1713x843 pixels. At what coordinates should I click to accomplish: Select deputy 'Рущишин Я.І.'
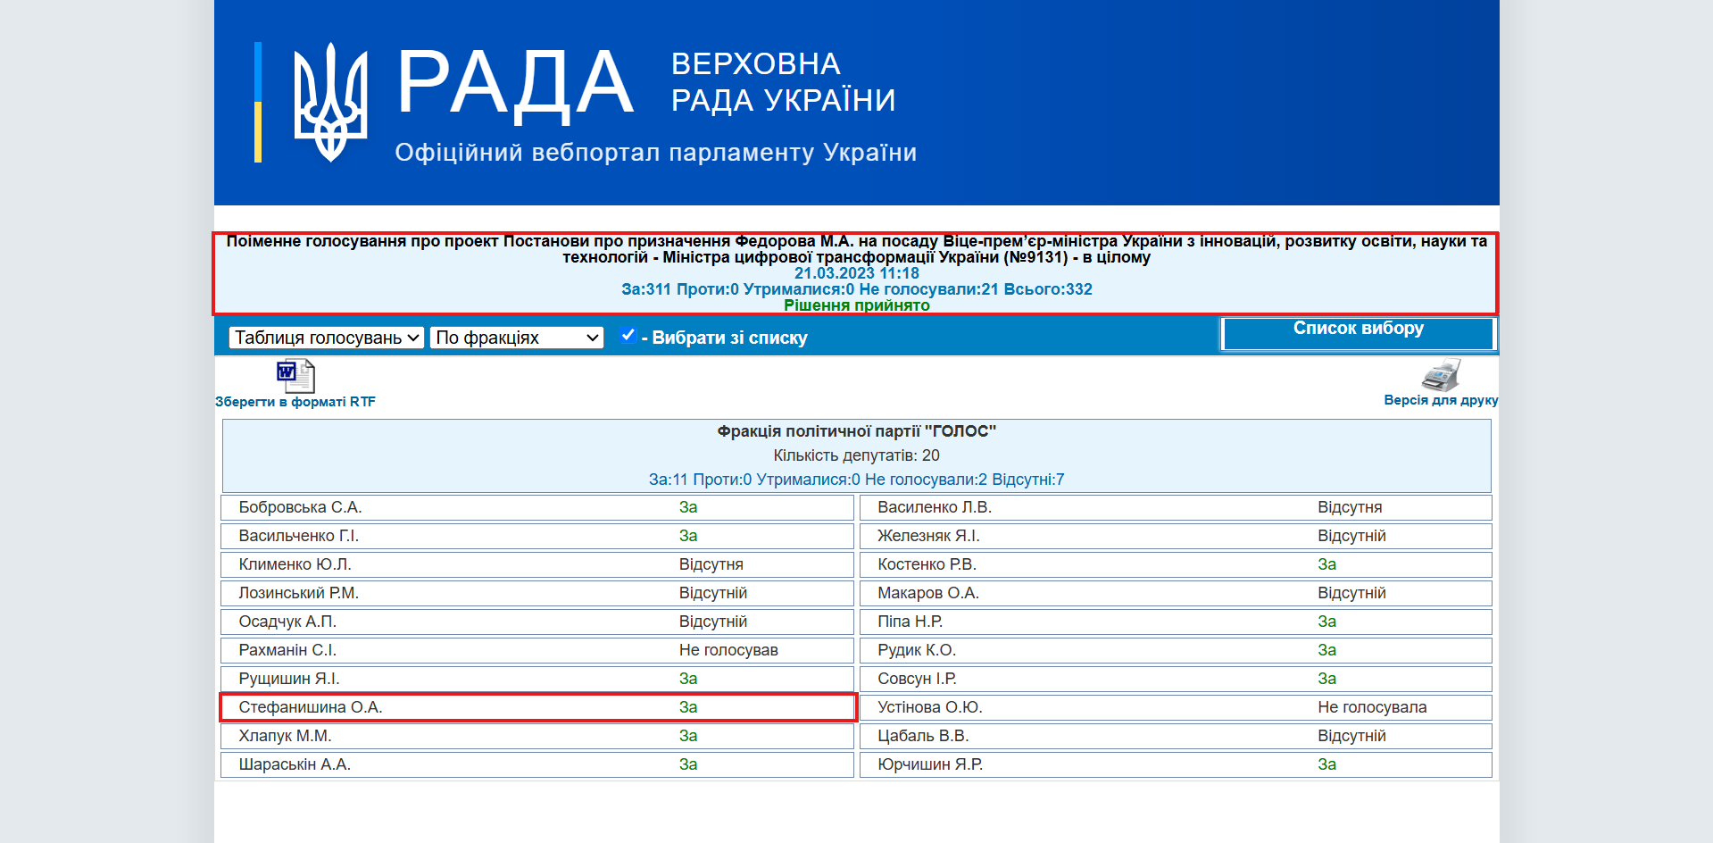point(289,679)
